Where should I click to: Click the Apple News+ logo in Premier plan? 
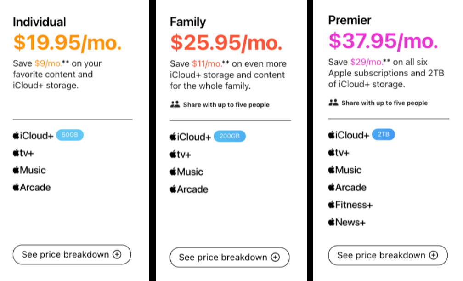[x=347, y=222]
